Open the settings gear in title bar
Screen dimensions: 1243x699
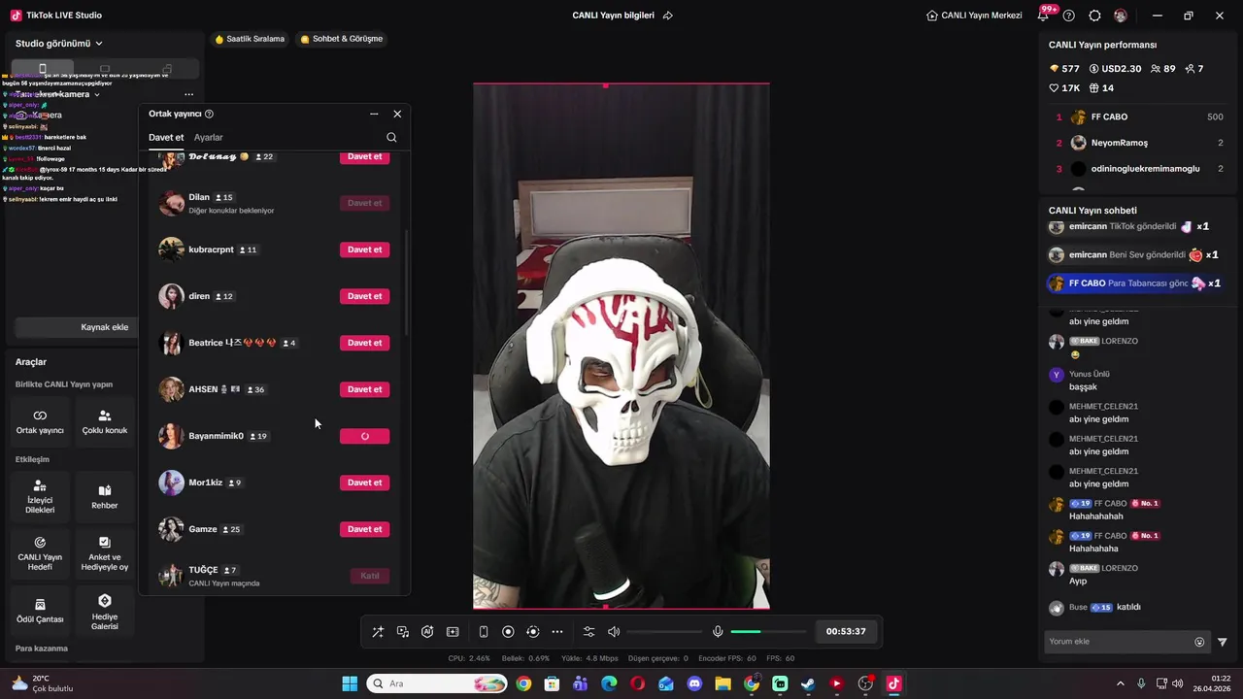click(x=1094, y=16)
